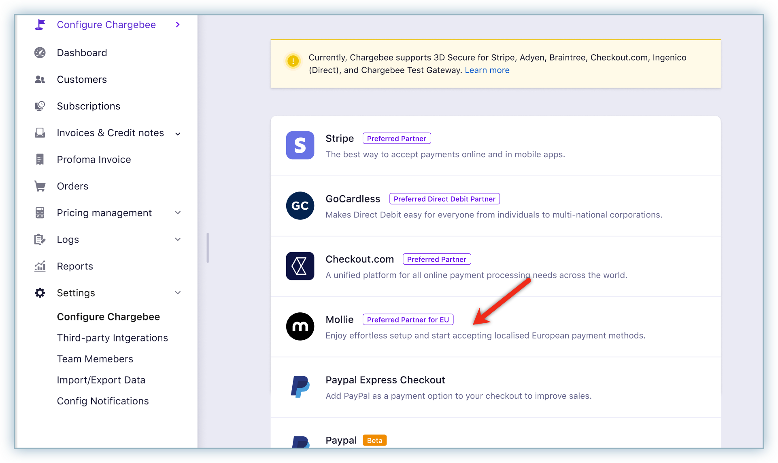The image size is (778, 463).
Task: Open the Subscriptions menu item
Action: click(88, 106)
